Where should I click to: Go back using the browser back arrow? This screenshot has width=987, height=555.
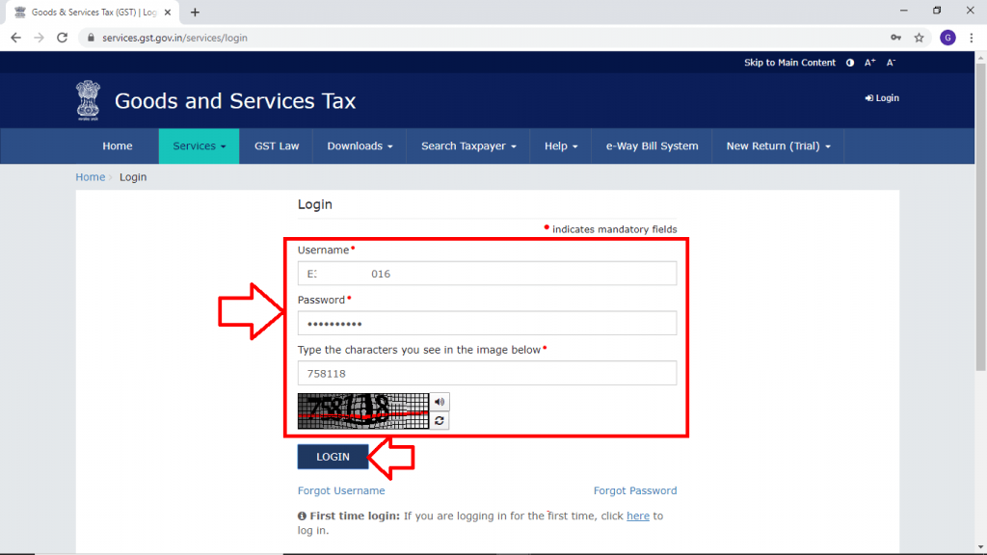click(15, 38)
